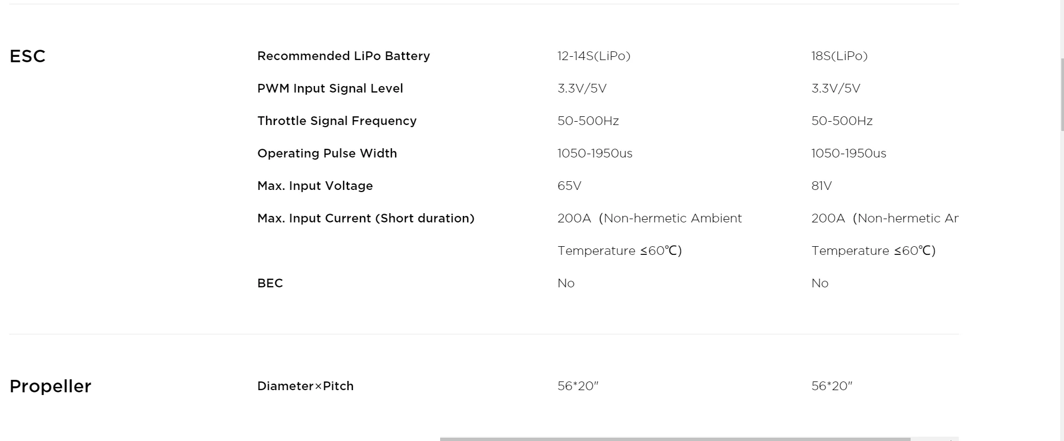Image resolution: width=1064 pixels, height=441 pixels.
Task: Click the 12-14S(LiPo) battery value
Action: click(594, 56)
